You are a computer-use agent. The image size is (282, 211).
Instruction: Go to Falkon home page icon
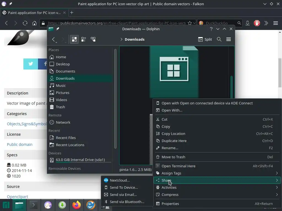click(x=34, y=23)
